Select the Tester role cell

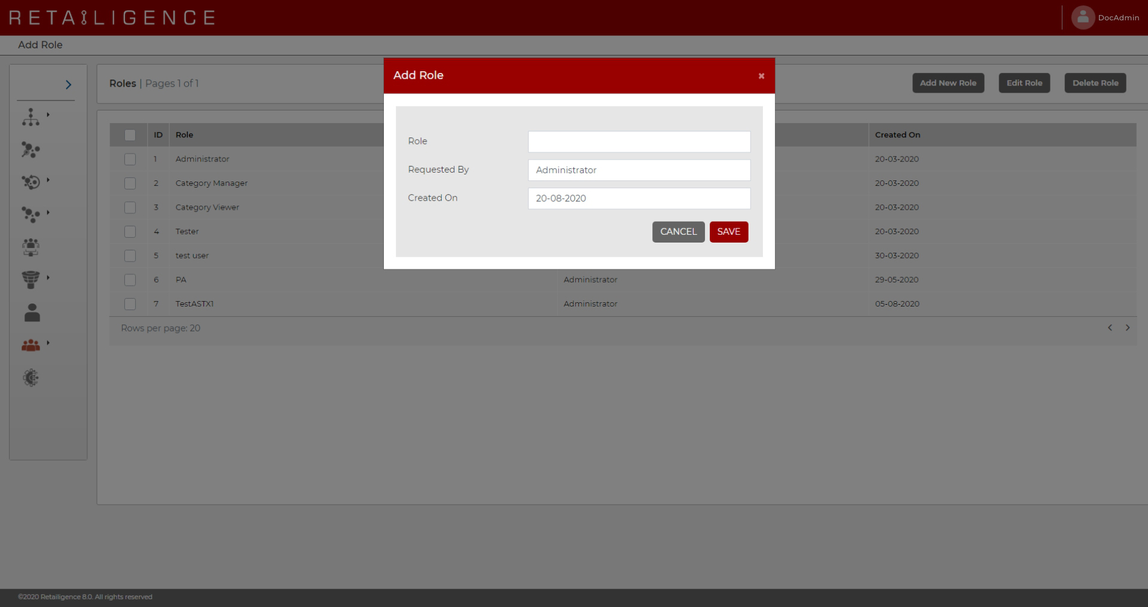click(x=187, y=231)
